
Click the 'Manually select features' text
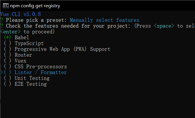click(104, 20)
